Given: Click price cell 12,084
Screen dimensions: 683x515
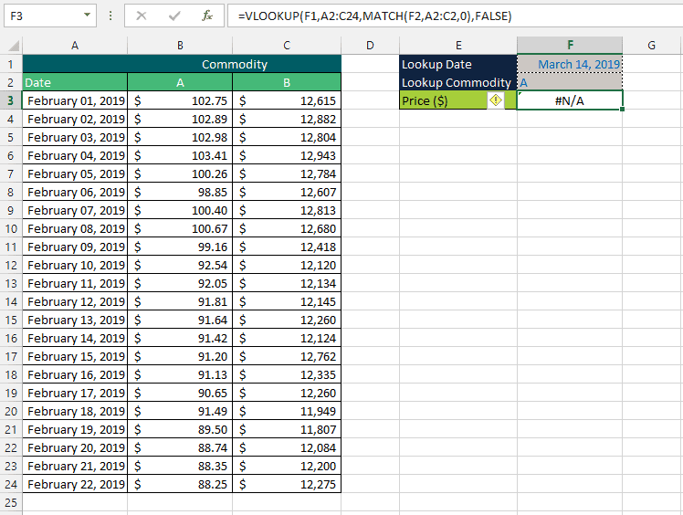Looking at the screenshot, I should coord(287,448).
